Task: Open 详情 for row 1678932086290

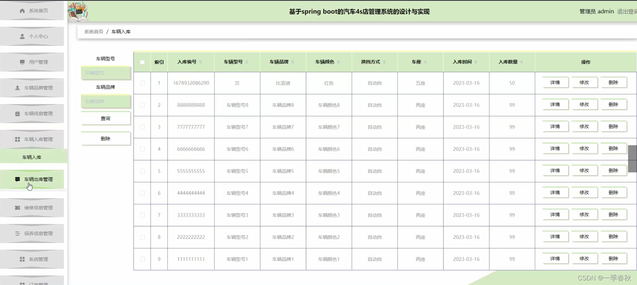Action: coord(555,83)
